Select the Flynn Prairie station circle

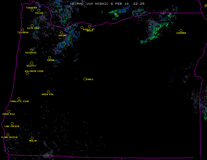pyautogui.click(x=8, y=135)
